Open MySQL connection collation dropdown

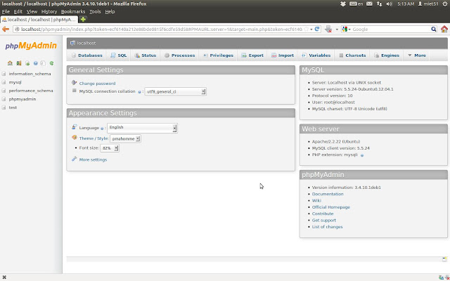pos(175,91)
